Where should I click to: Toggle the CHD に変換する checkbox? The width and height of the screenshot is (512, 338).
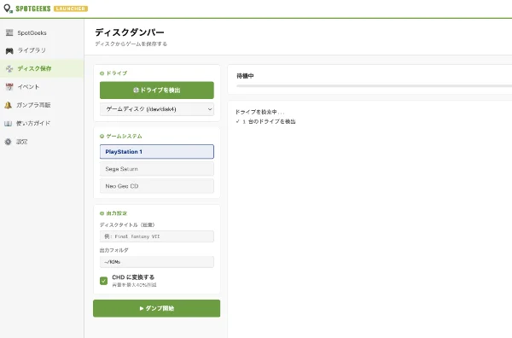(103, 281)
